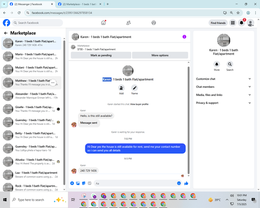The width and height of the screenshot is (260, 208).
Task: Click the chat message area scrollbar
Action: pyautogui.click(x=189, y=120)
